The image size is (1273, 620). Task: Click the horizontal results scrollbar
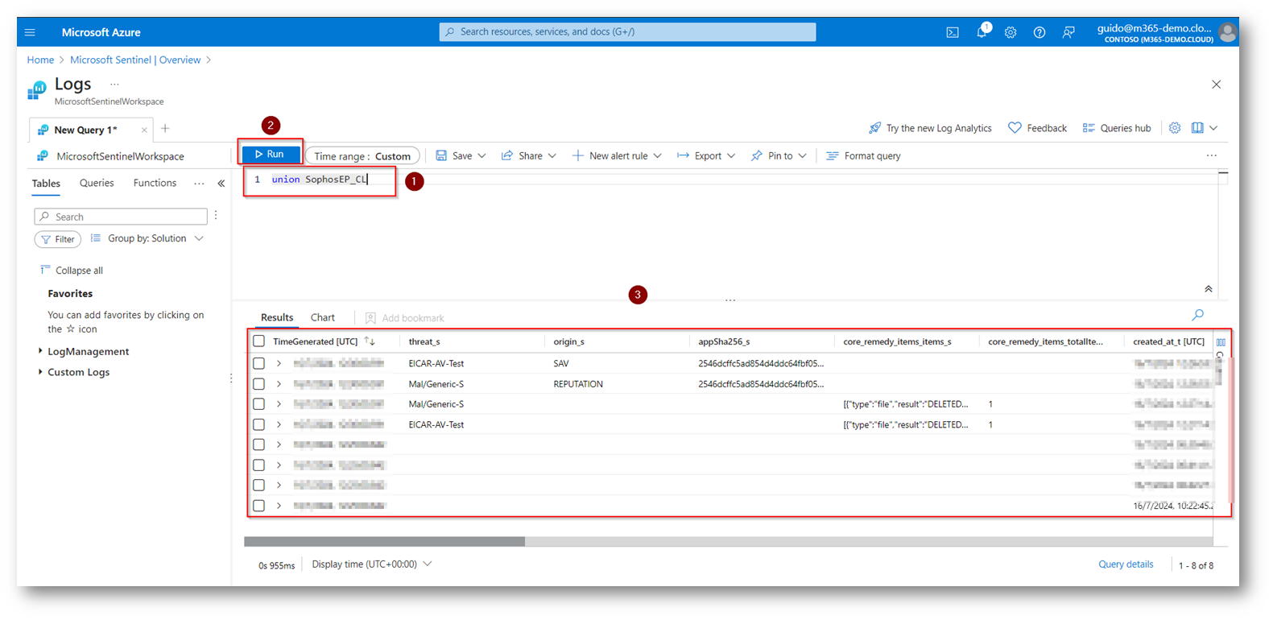[x=384, y=542]
